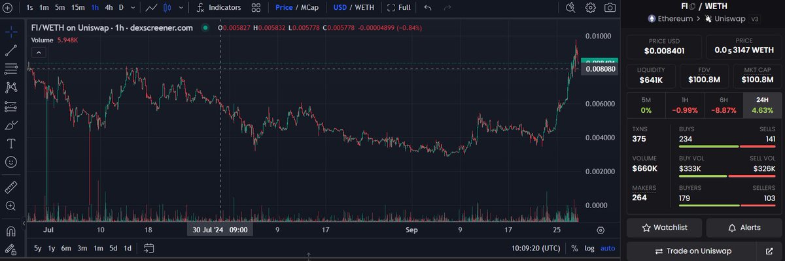Viewport: 785px width, 261px height.
Task: Take a chart snapshot with camera icon
Action: pyautogui.click(x=610, y=8)
